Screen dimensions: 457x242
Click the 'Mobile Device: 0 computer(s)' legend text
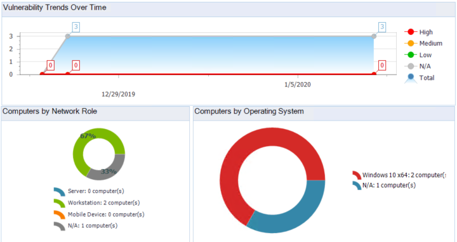[106, 215]
